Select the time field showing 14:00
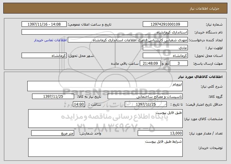The image size is (231, 164). [x=79, y=104]
